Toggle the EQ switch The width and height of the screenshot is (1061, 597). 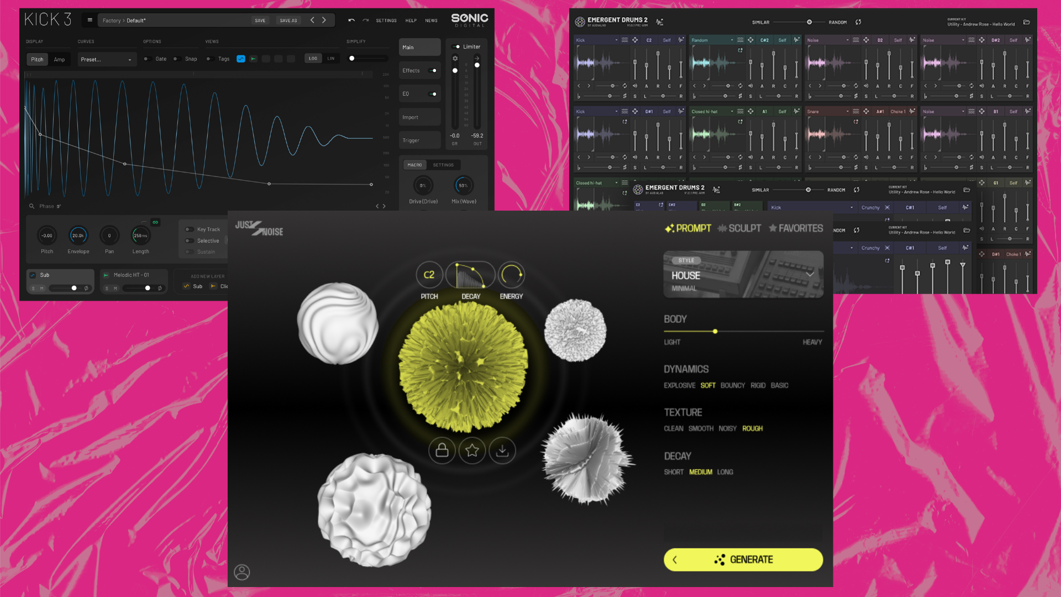click(433, 93)
